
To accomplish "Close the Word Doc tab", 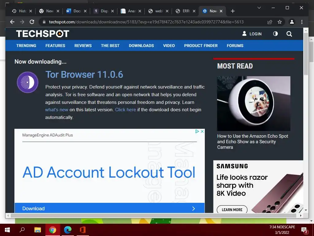I will pyautogui.click(x=85, y=11).
